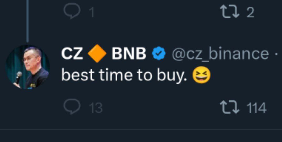The image size is (282, 142).
Task: Click the reply count 1 above
Action: (91, 12)
